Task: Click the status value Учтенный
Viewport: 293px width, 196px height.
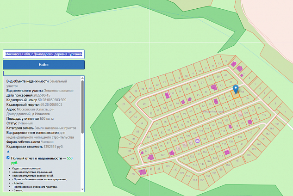Action: [x=25, y=123]
